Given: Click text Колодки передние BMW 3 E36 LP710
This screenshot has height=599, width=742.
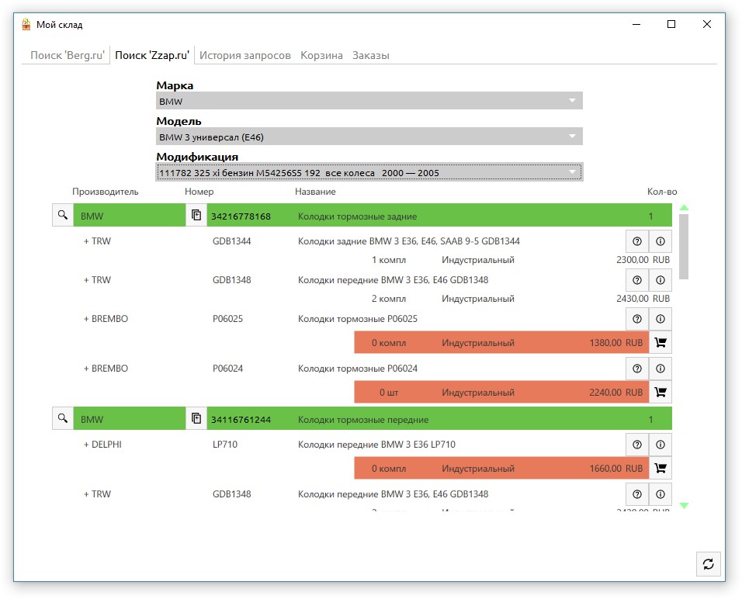Looking at the screenshot, I should [376, 445].
